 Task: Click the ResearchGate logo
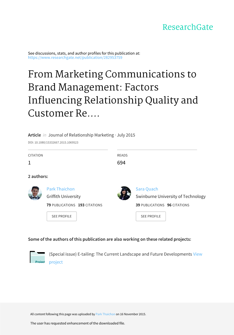pos(187,27)
